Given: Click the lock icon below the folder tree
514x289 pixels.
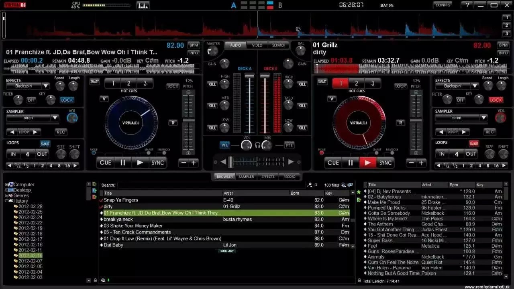Looking at the screenshot, I should (x=95, y=280).
